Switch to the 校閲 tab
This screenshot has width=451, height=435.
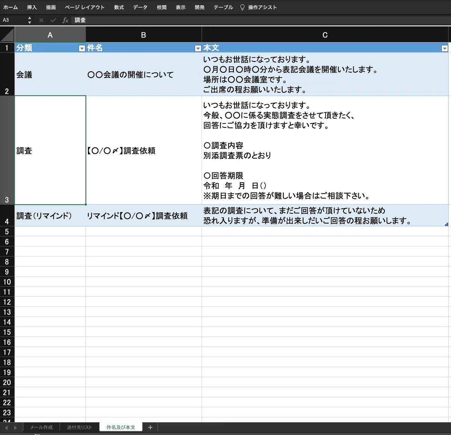pyautogui.click(x=162, y=7)
